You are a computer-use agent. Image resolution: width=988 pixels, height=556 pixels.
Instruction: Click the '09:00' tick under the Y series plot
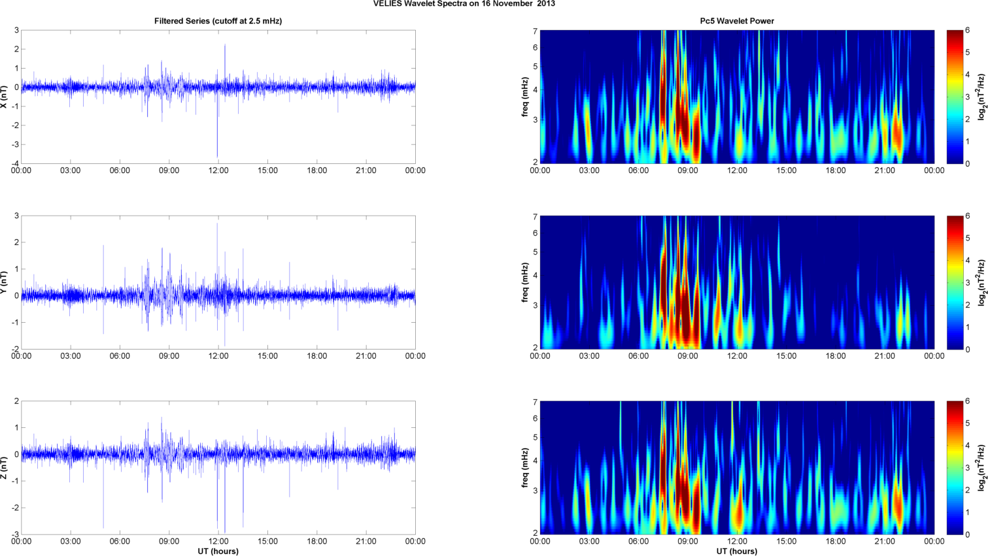169,356
